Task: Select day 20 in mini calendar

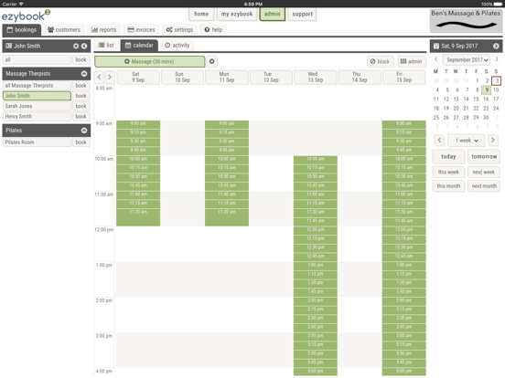Action: [456, 109]
